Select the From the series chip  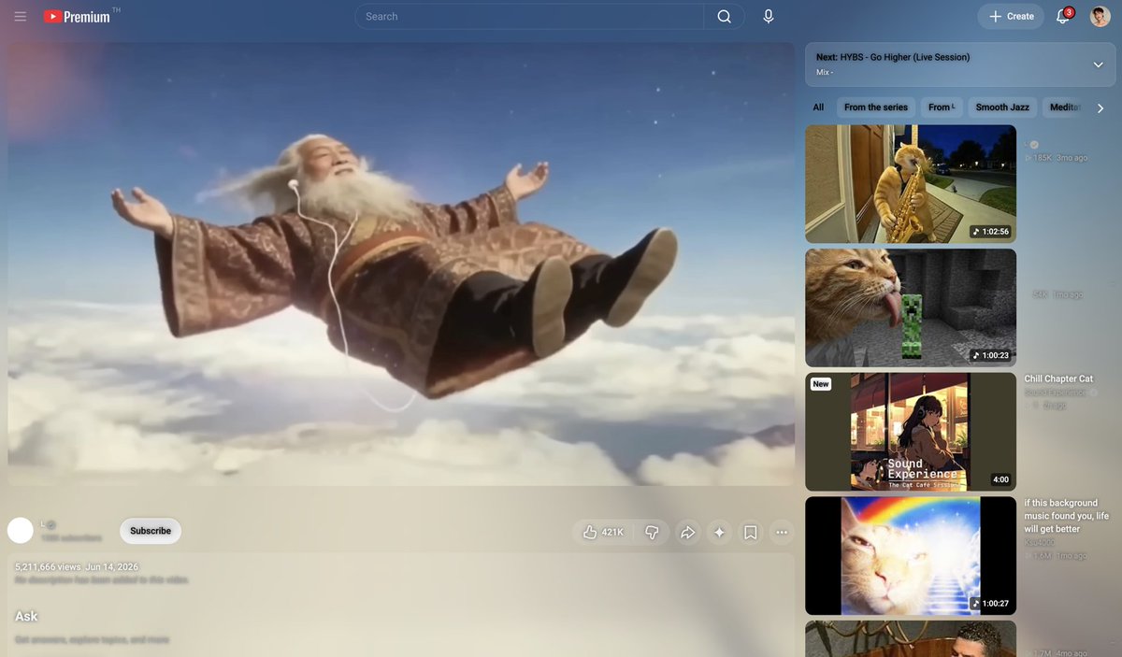pos(876,107)
